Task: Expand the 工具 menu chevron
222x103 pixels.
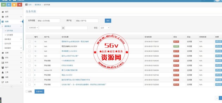Action: (x=21, y=72)
